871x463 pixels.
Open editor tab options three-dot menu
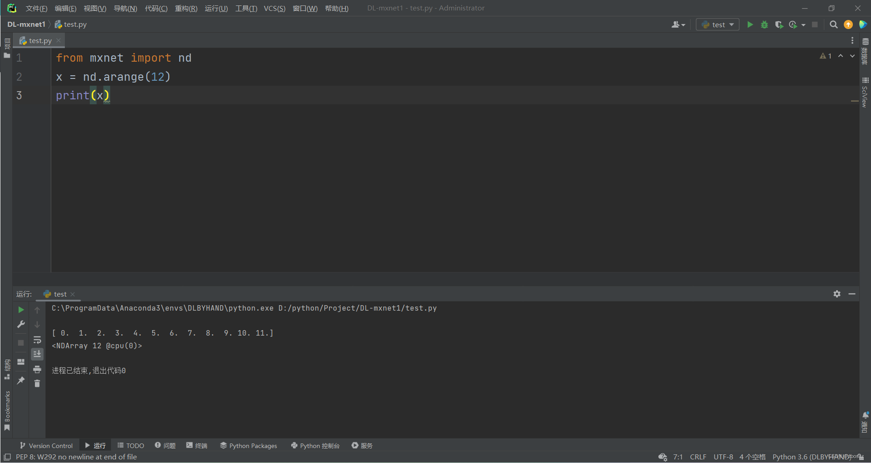point(852,40)
